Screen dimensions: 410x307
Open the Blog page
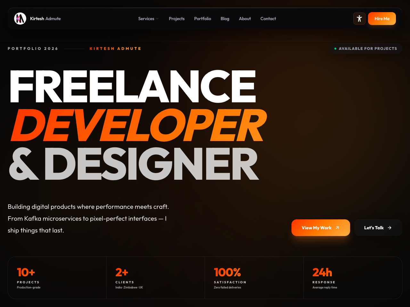pos(225,19)
